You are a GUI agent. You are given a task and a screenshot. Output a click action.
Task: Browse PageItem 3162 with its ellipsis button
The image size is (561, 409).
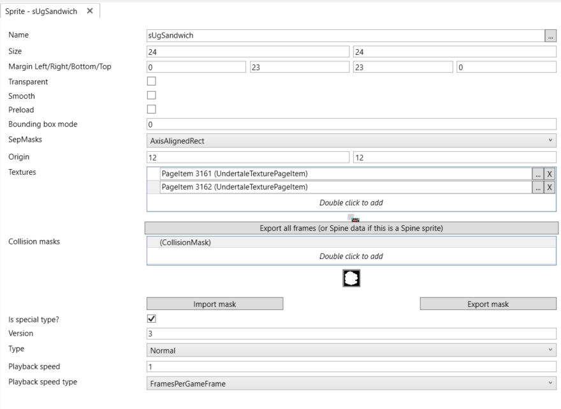[x=538, y=188]
